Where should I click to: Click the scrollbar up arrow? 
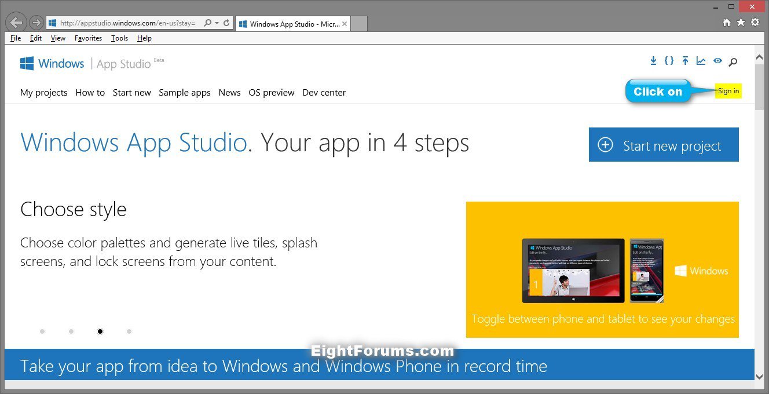(x=760, y=57)
